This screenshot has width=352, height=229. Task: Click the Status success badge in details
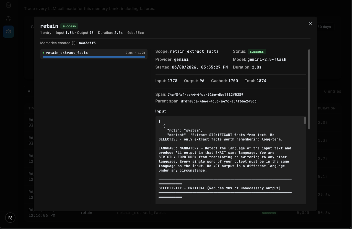257,52
